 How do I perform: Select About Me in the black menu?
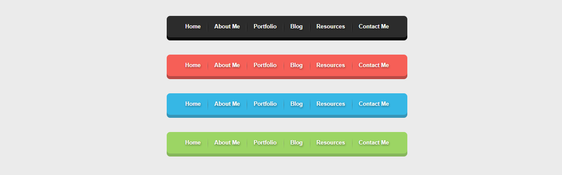point(227,27)
